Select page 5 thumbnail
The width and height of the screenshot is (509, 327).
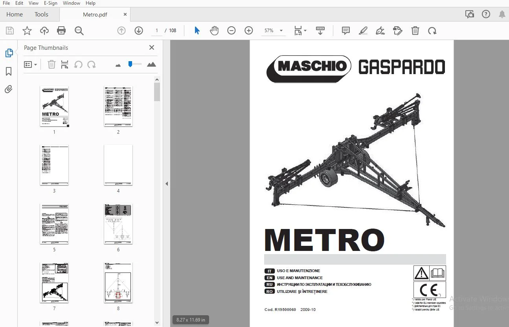54,224
